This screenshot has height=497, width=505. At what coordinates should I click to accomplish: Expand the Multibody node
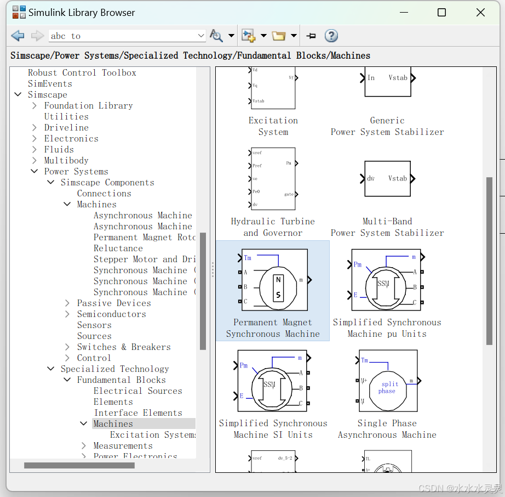pos(35,160)
